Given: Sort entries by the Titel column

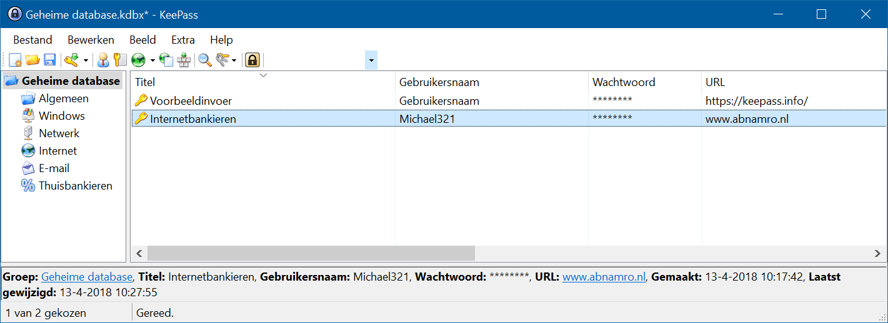Looking at the screenshot, I should tap(262, 82).
